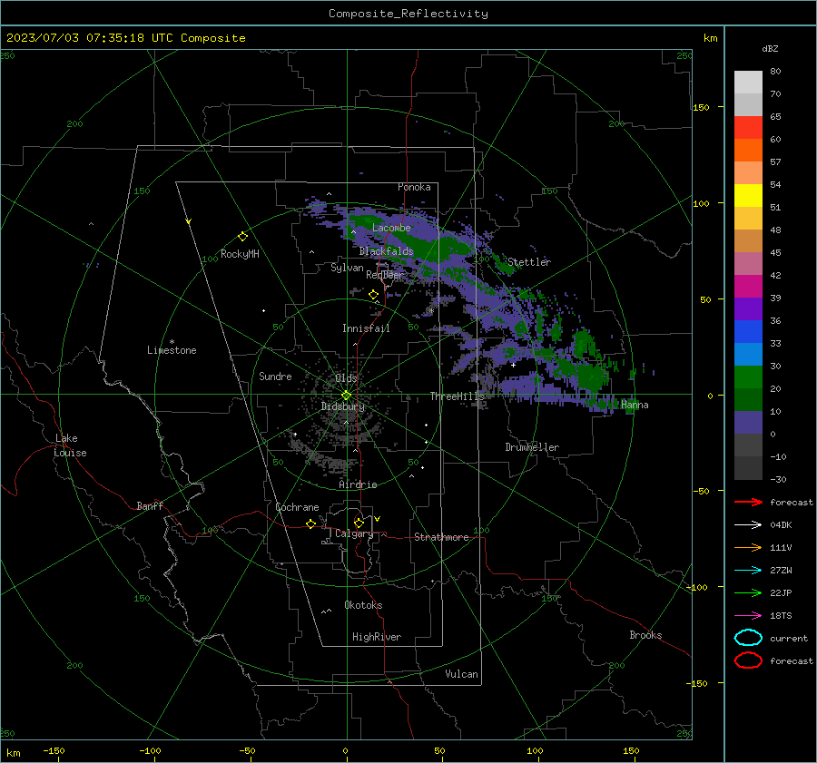
Task: Select the cyan 27ZW arrow icon
Action: (748, 571)
